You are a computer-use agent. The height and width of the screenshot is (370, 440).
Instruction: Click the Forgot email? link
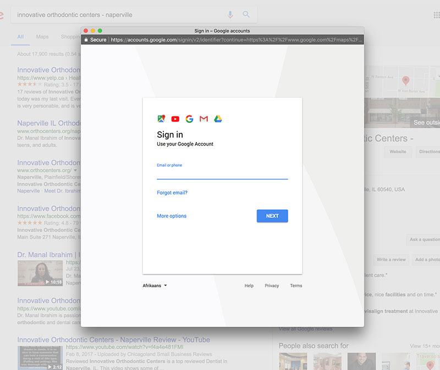coord(172,193)
